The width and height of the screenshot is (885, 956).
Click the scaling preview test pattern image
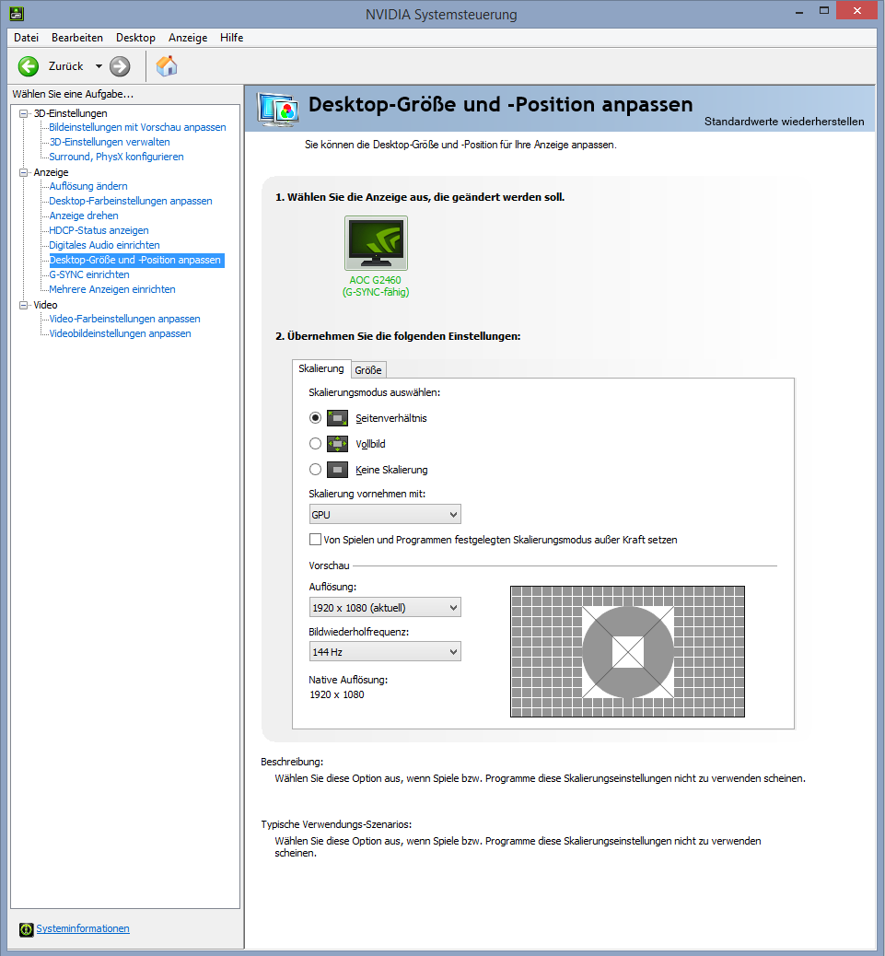click(x=627, y=651)
